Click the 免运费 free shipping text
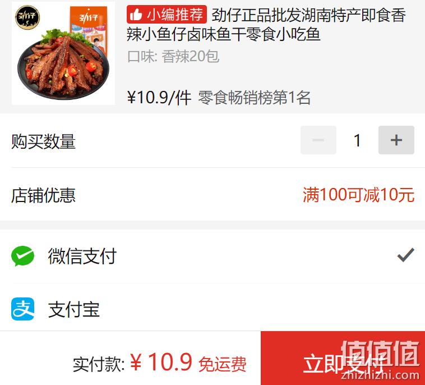The width and height of the screenshot is (425, 385). pos(222,364)
